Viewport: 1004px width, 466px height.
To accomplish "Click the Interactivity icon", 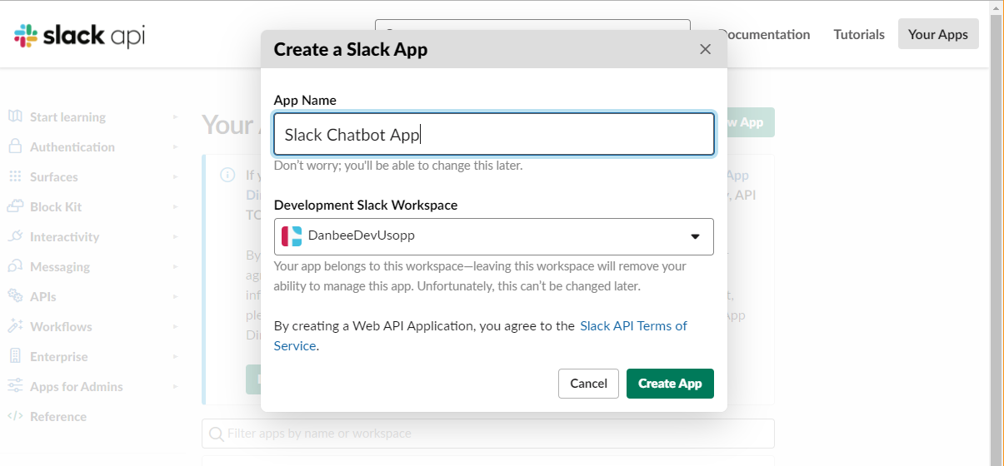I will pyautogui.click(x=15, y=236).
